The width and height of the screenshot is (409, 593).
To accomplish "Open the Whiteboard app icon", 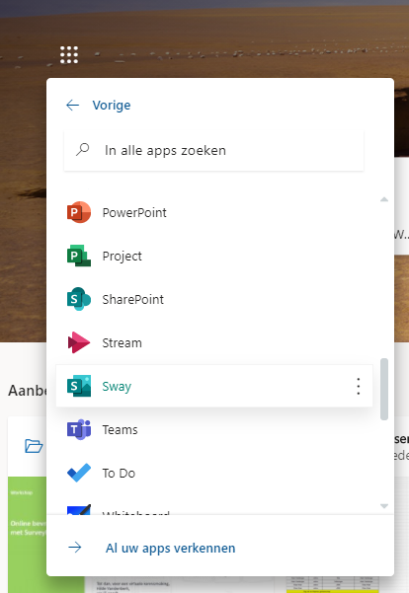I will [79, 509].
